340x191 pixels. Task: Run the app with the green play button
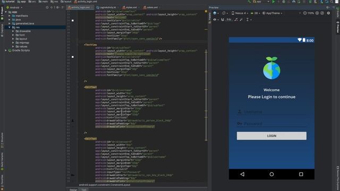274,2
